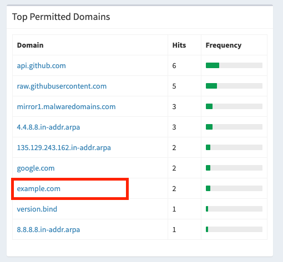Click the mirror1.malwaredomains.com frequency bar
Screen dimensions: 283x262
click(234, 106)
